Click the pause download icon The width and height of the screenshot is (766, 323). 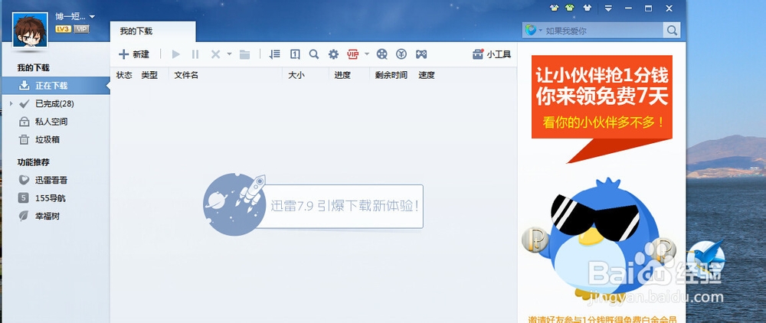[x=195, y=54]
